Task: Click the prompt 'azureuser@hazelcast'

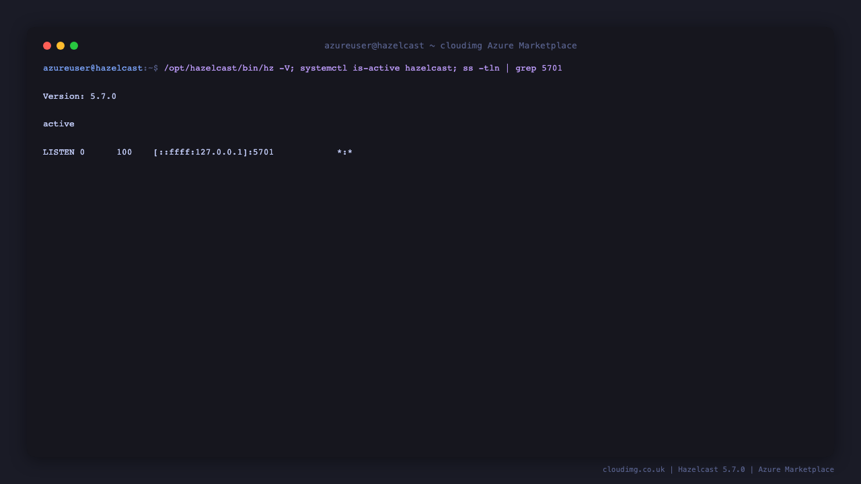Action: click(93, 68)
